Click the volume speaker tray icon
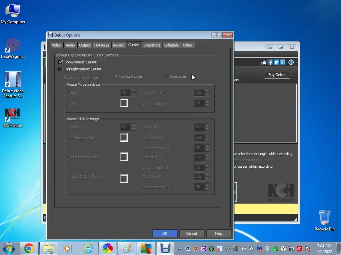This screenshot has width=341, height=255. pyautogui.click(x=243, y=248)
